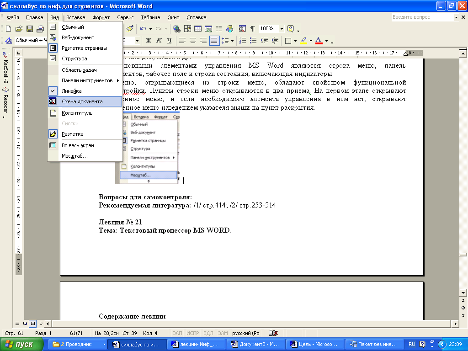Screen dimensions: 468x351
Task: Create a numbered list
Action: [243, 41]
